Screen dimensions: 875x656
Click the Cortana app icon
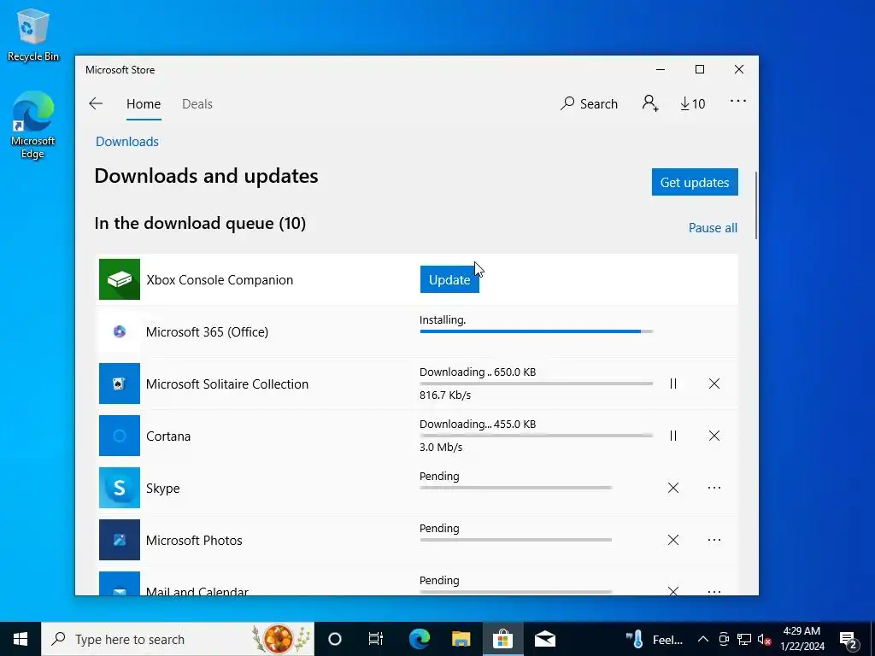click(x=120, y=436)
